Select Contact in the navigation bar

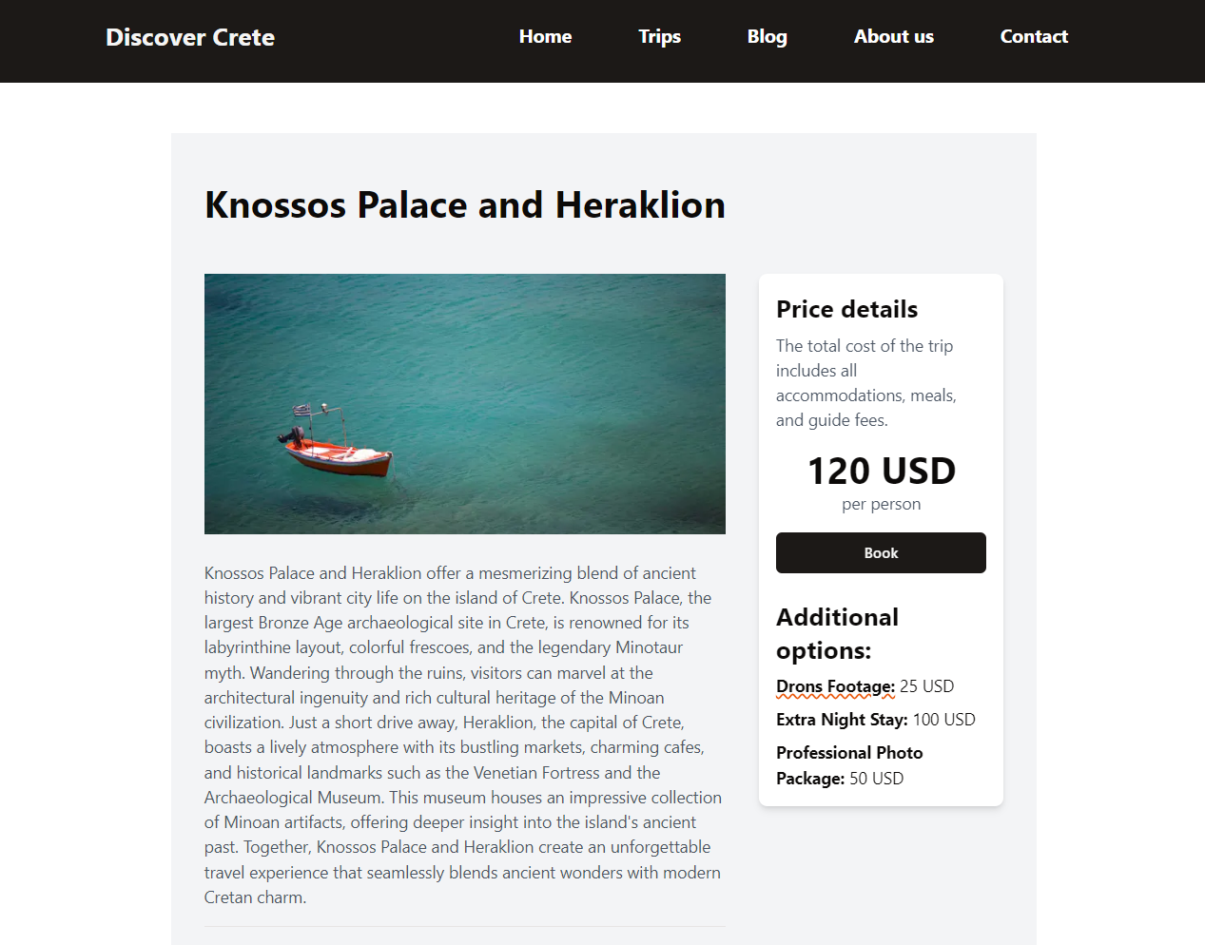coord(1034,37)
